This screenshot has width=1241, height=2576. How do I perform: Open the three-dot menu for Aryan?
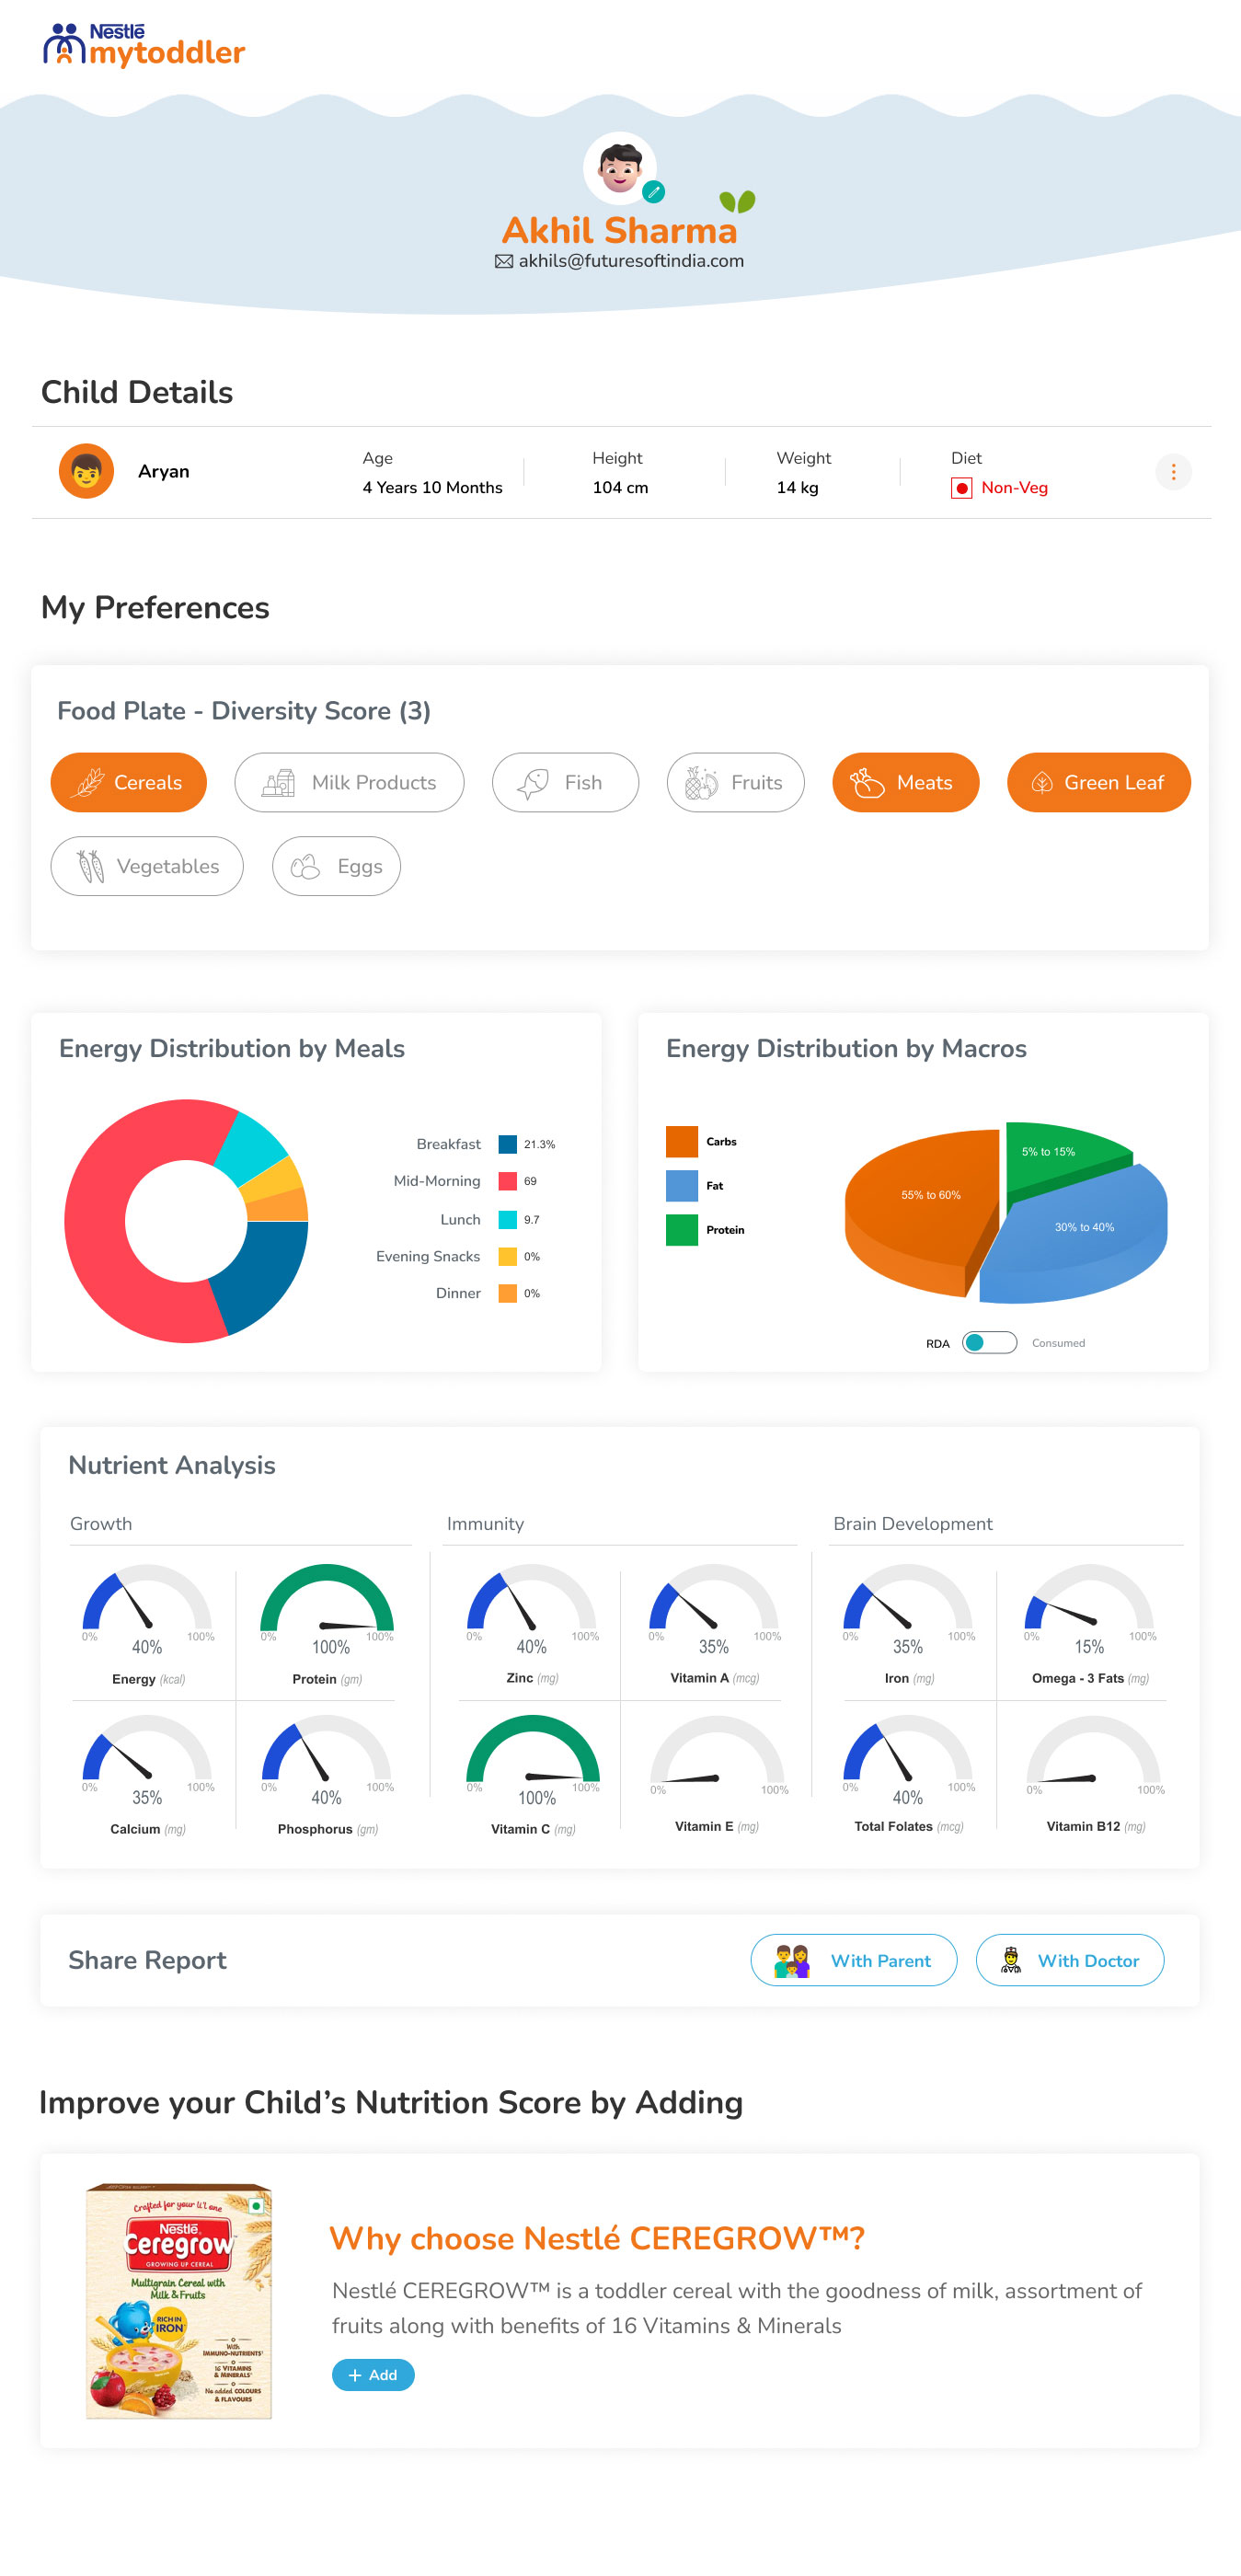coord(1172,472)
